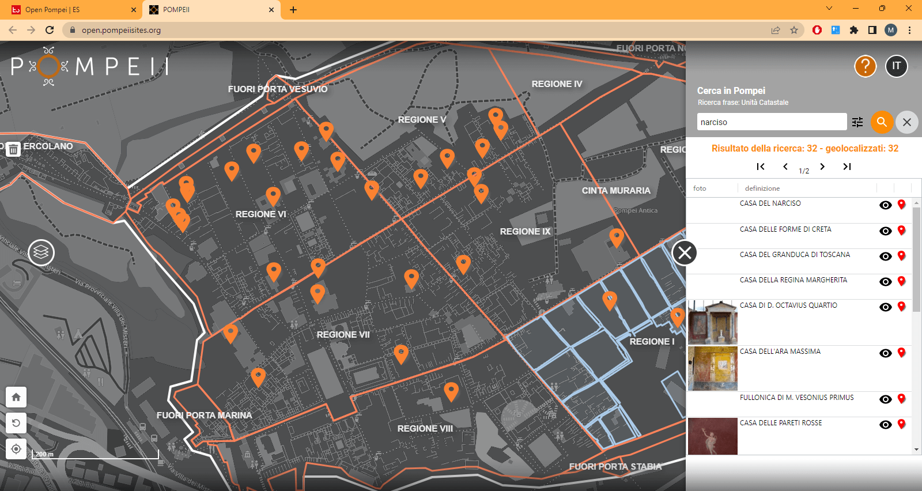Click the narciso search input field
The height and width of the screenshot is (491, 922).
[771, 122]
